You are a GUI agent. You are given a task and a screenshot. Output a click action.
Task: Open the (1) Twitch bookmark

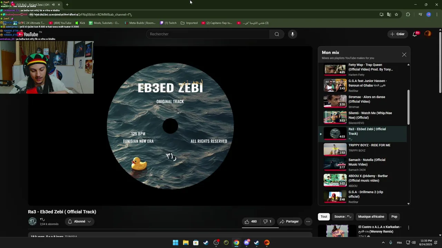click(x=168, y=23)
